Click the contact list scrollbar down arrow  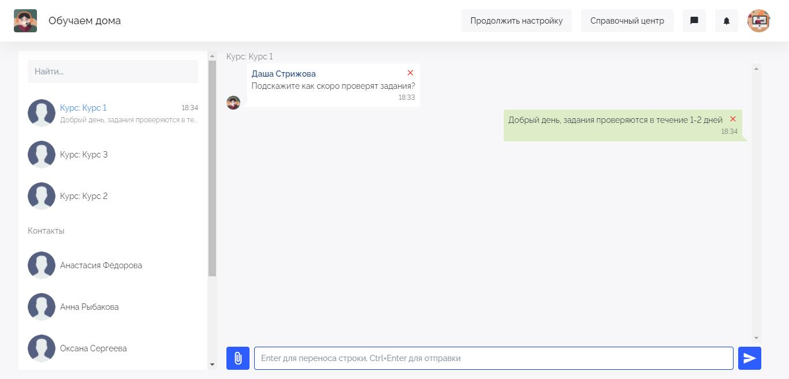point(212,365)
